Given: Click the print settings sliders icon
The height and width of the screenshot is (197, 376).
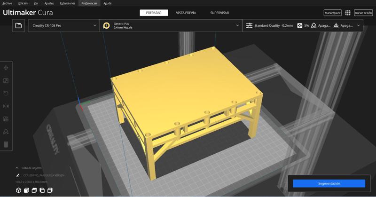Looking at the screenshot, I should coord(249,25).
